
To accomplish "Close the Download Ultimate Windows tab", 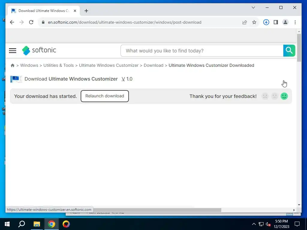I will [75, 11].
